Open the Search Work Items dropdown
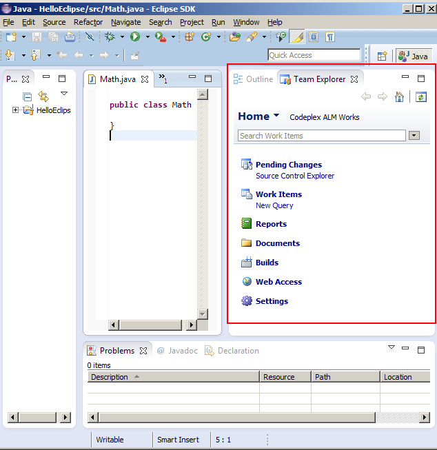 414,136
